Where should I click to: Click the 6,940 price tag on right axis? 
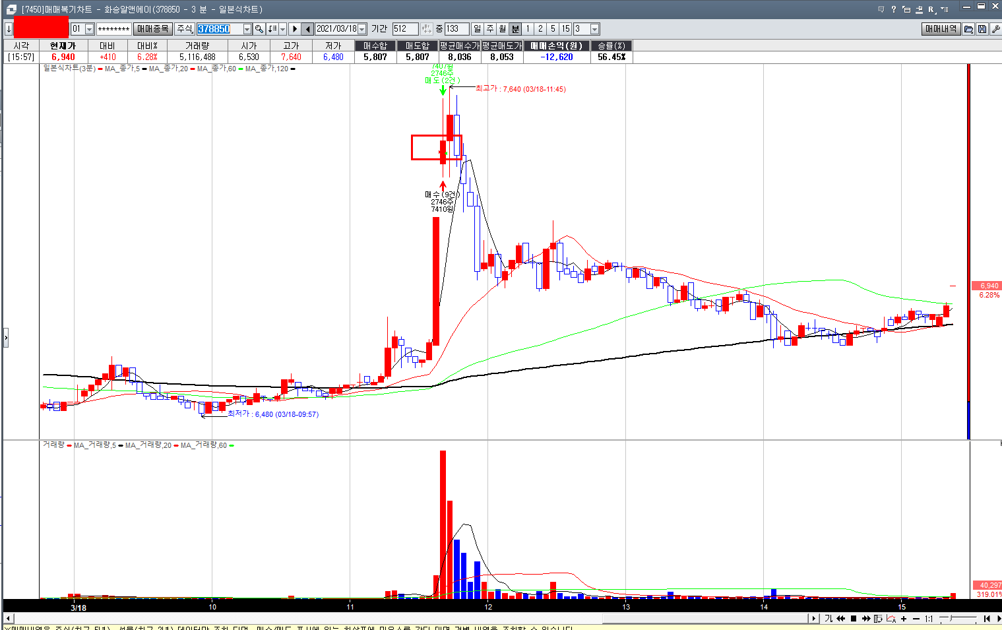tap(987, 286)
